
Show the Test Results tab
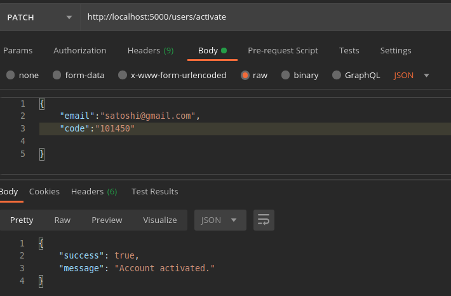[154, 191]
